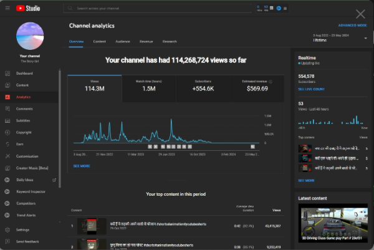Viewport: 374px width, 250px height.
Task: Select the Subscribers metric card
Action: coord(203,89)
